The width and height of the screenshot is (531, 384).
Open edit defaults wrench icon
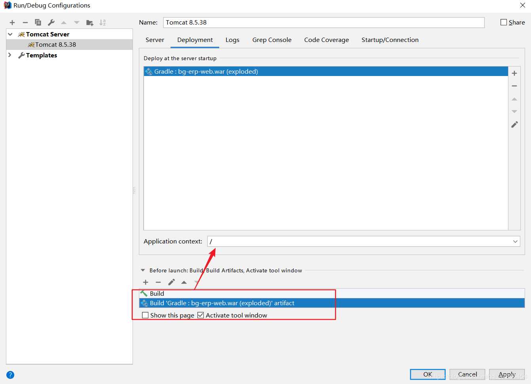51,23
